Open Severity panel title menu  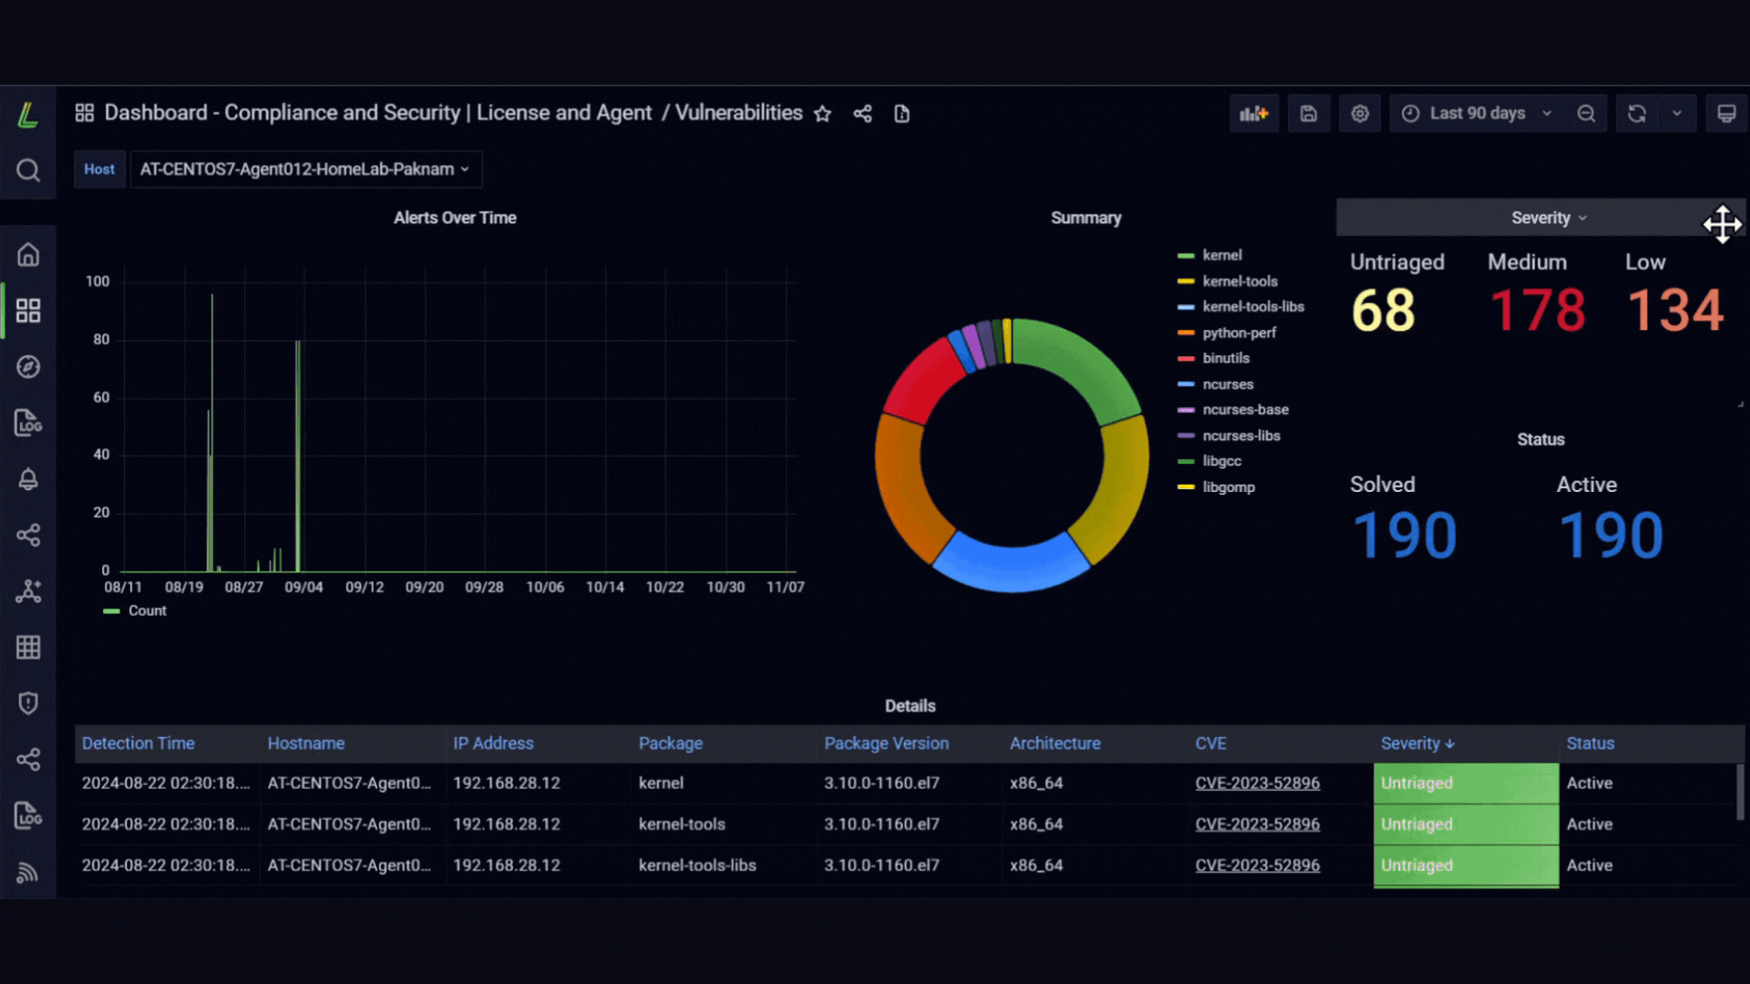(1549, 218)
